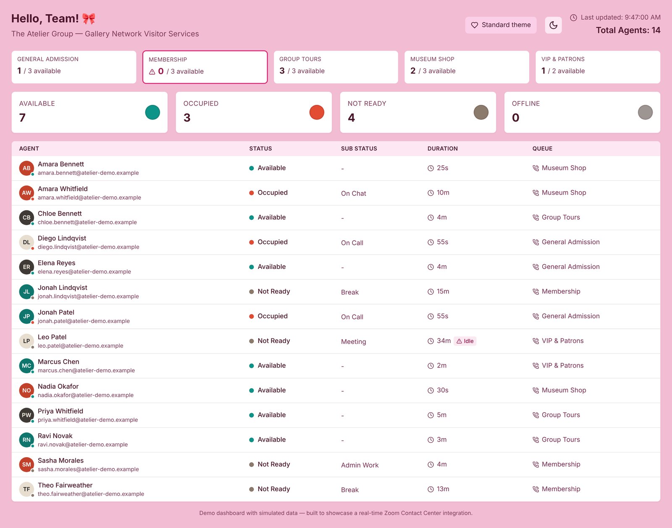The height and width of the screenshot is (528, 672).
Task: Click the Standard theme button
Action: pos(501,25)
